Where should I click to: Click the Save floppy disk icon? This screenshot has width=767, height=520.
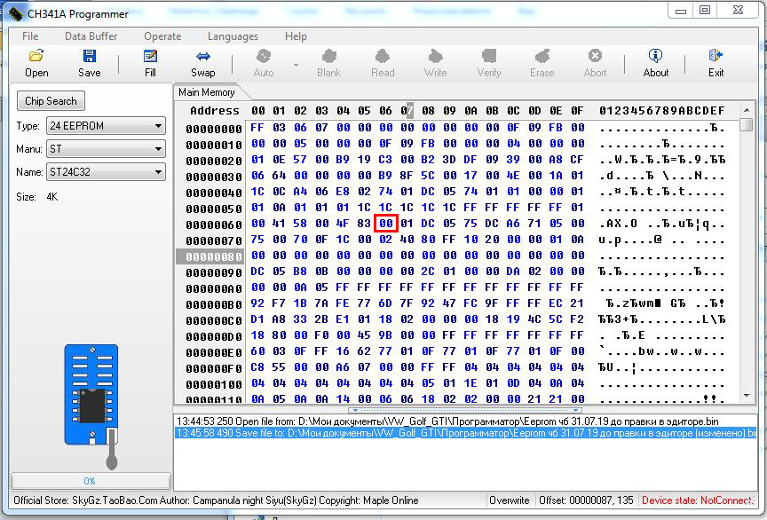point(89,57)
